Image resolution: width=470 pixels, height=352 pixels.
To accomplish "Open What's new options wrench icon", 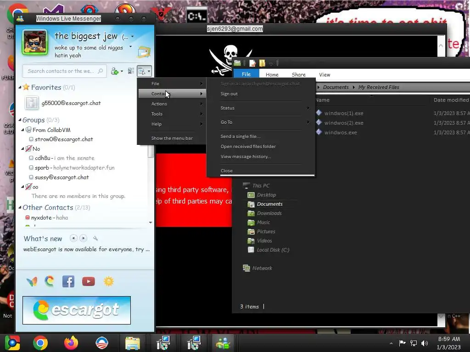I will 95,238.
